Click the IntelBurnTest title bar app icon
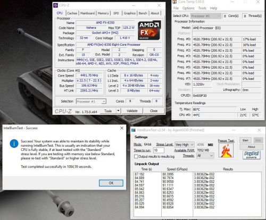Image resolution: width=266 pixels, height=220 pixels. 134,130
